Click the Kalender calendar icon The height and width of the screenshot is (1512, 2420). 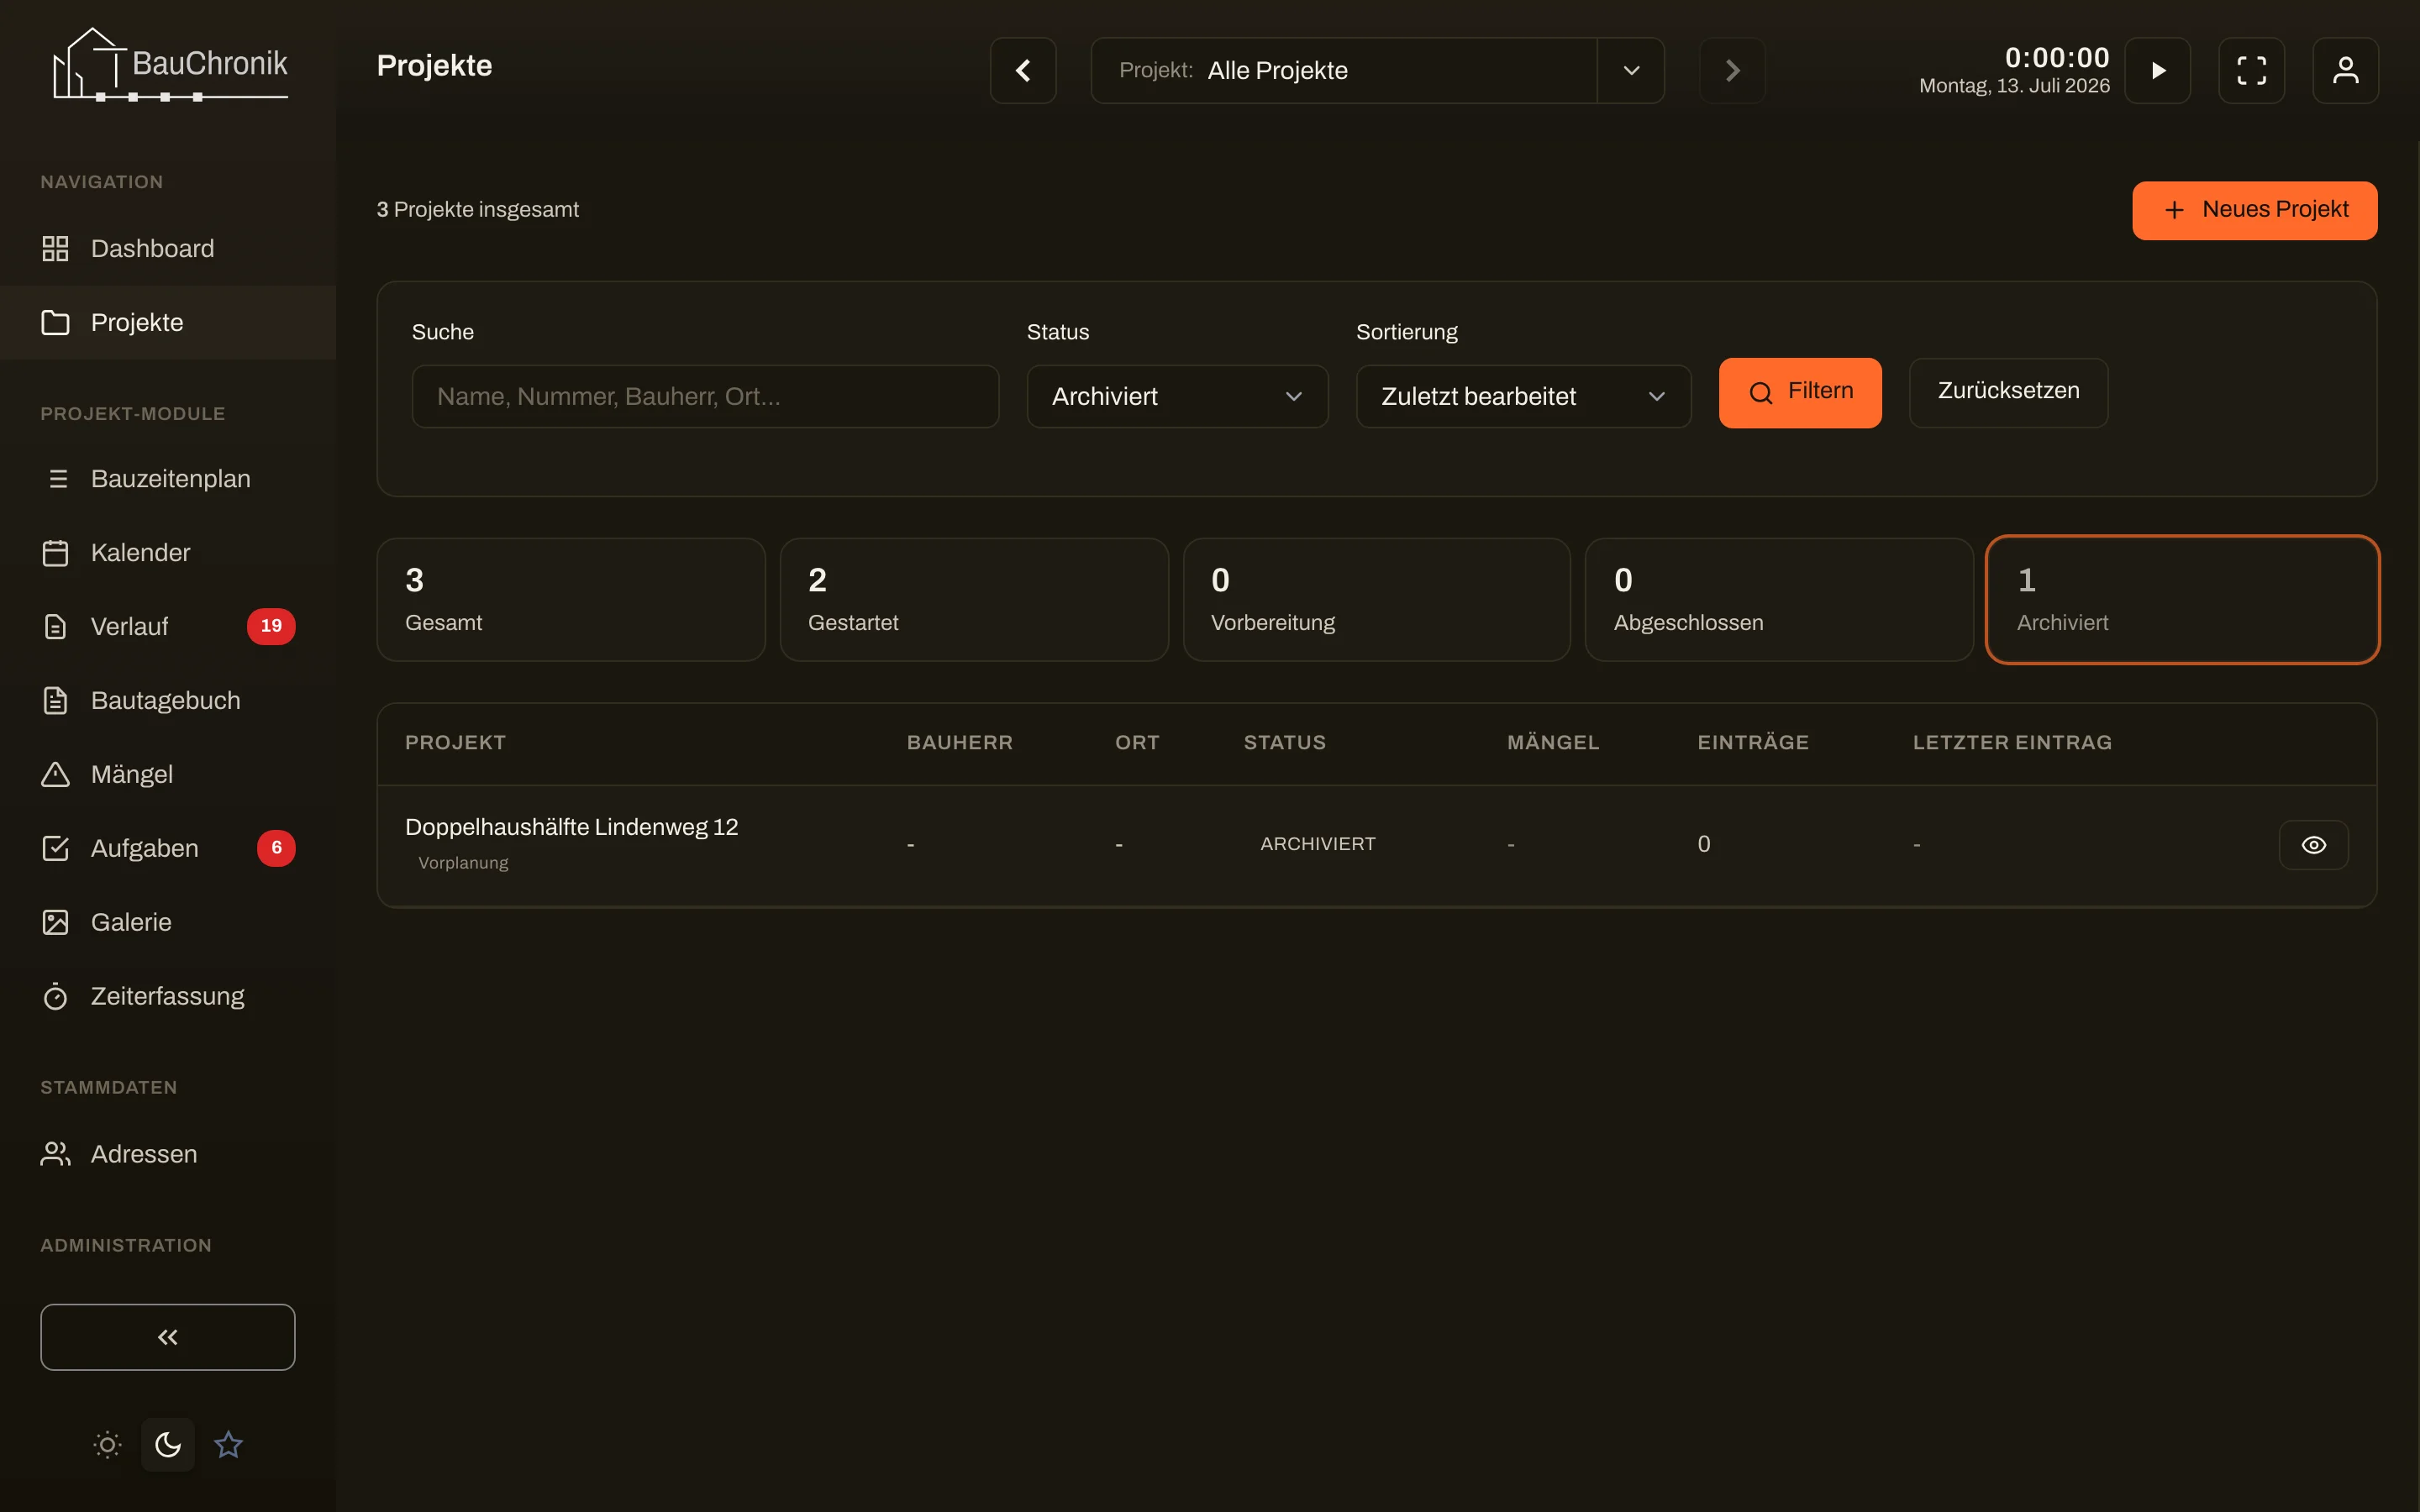tap(55, 553)
